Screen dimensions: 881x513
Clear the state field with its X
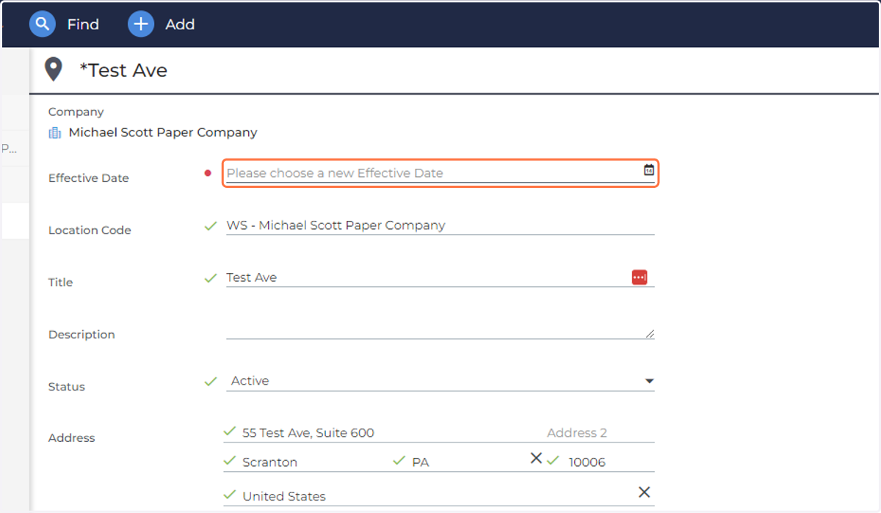click(536, 458)
